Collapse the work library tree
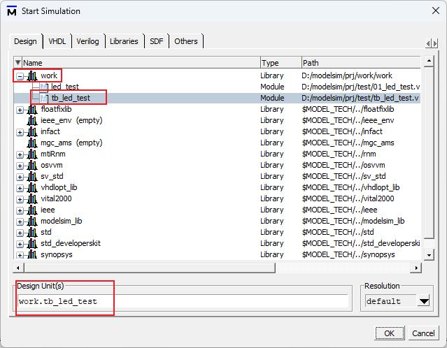The width and height of the screenshot is (447, 348). coord(20,76)
